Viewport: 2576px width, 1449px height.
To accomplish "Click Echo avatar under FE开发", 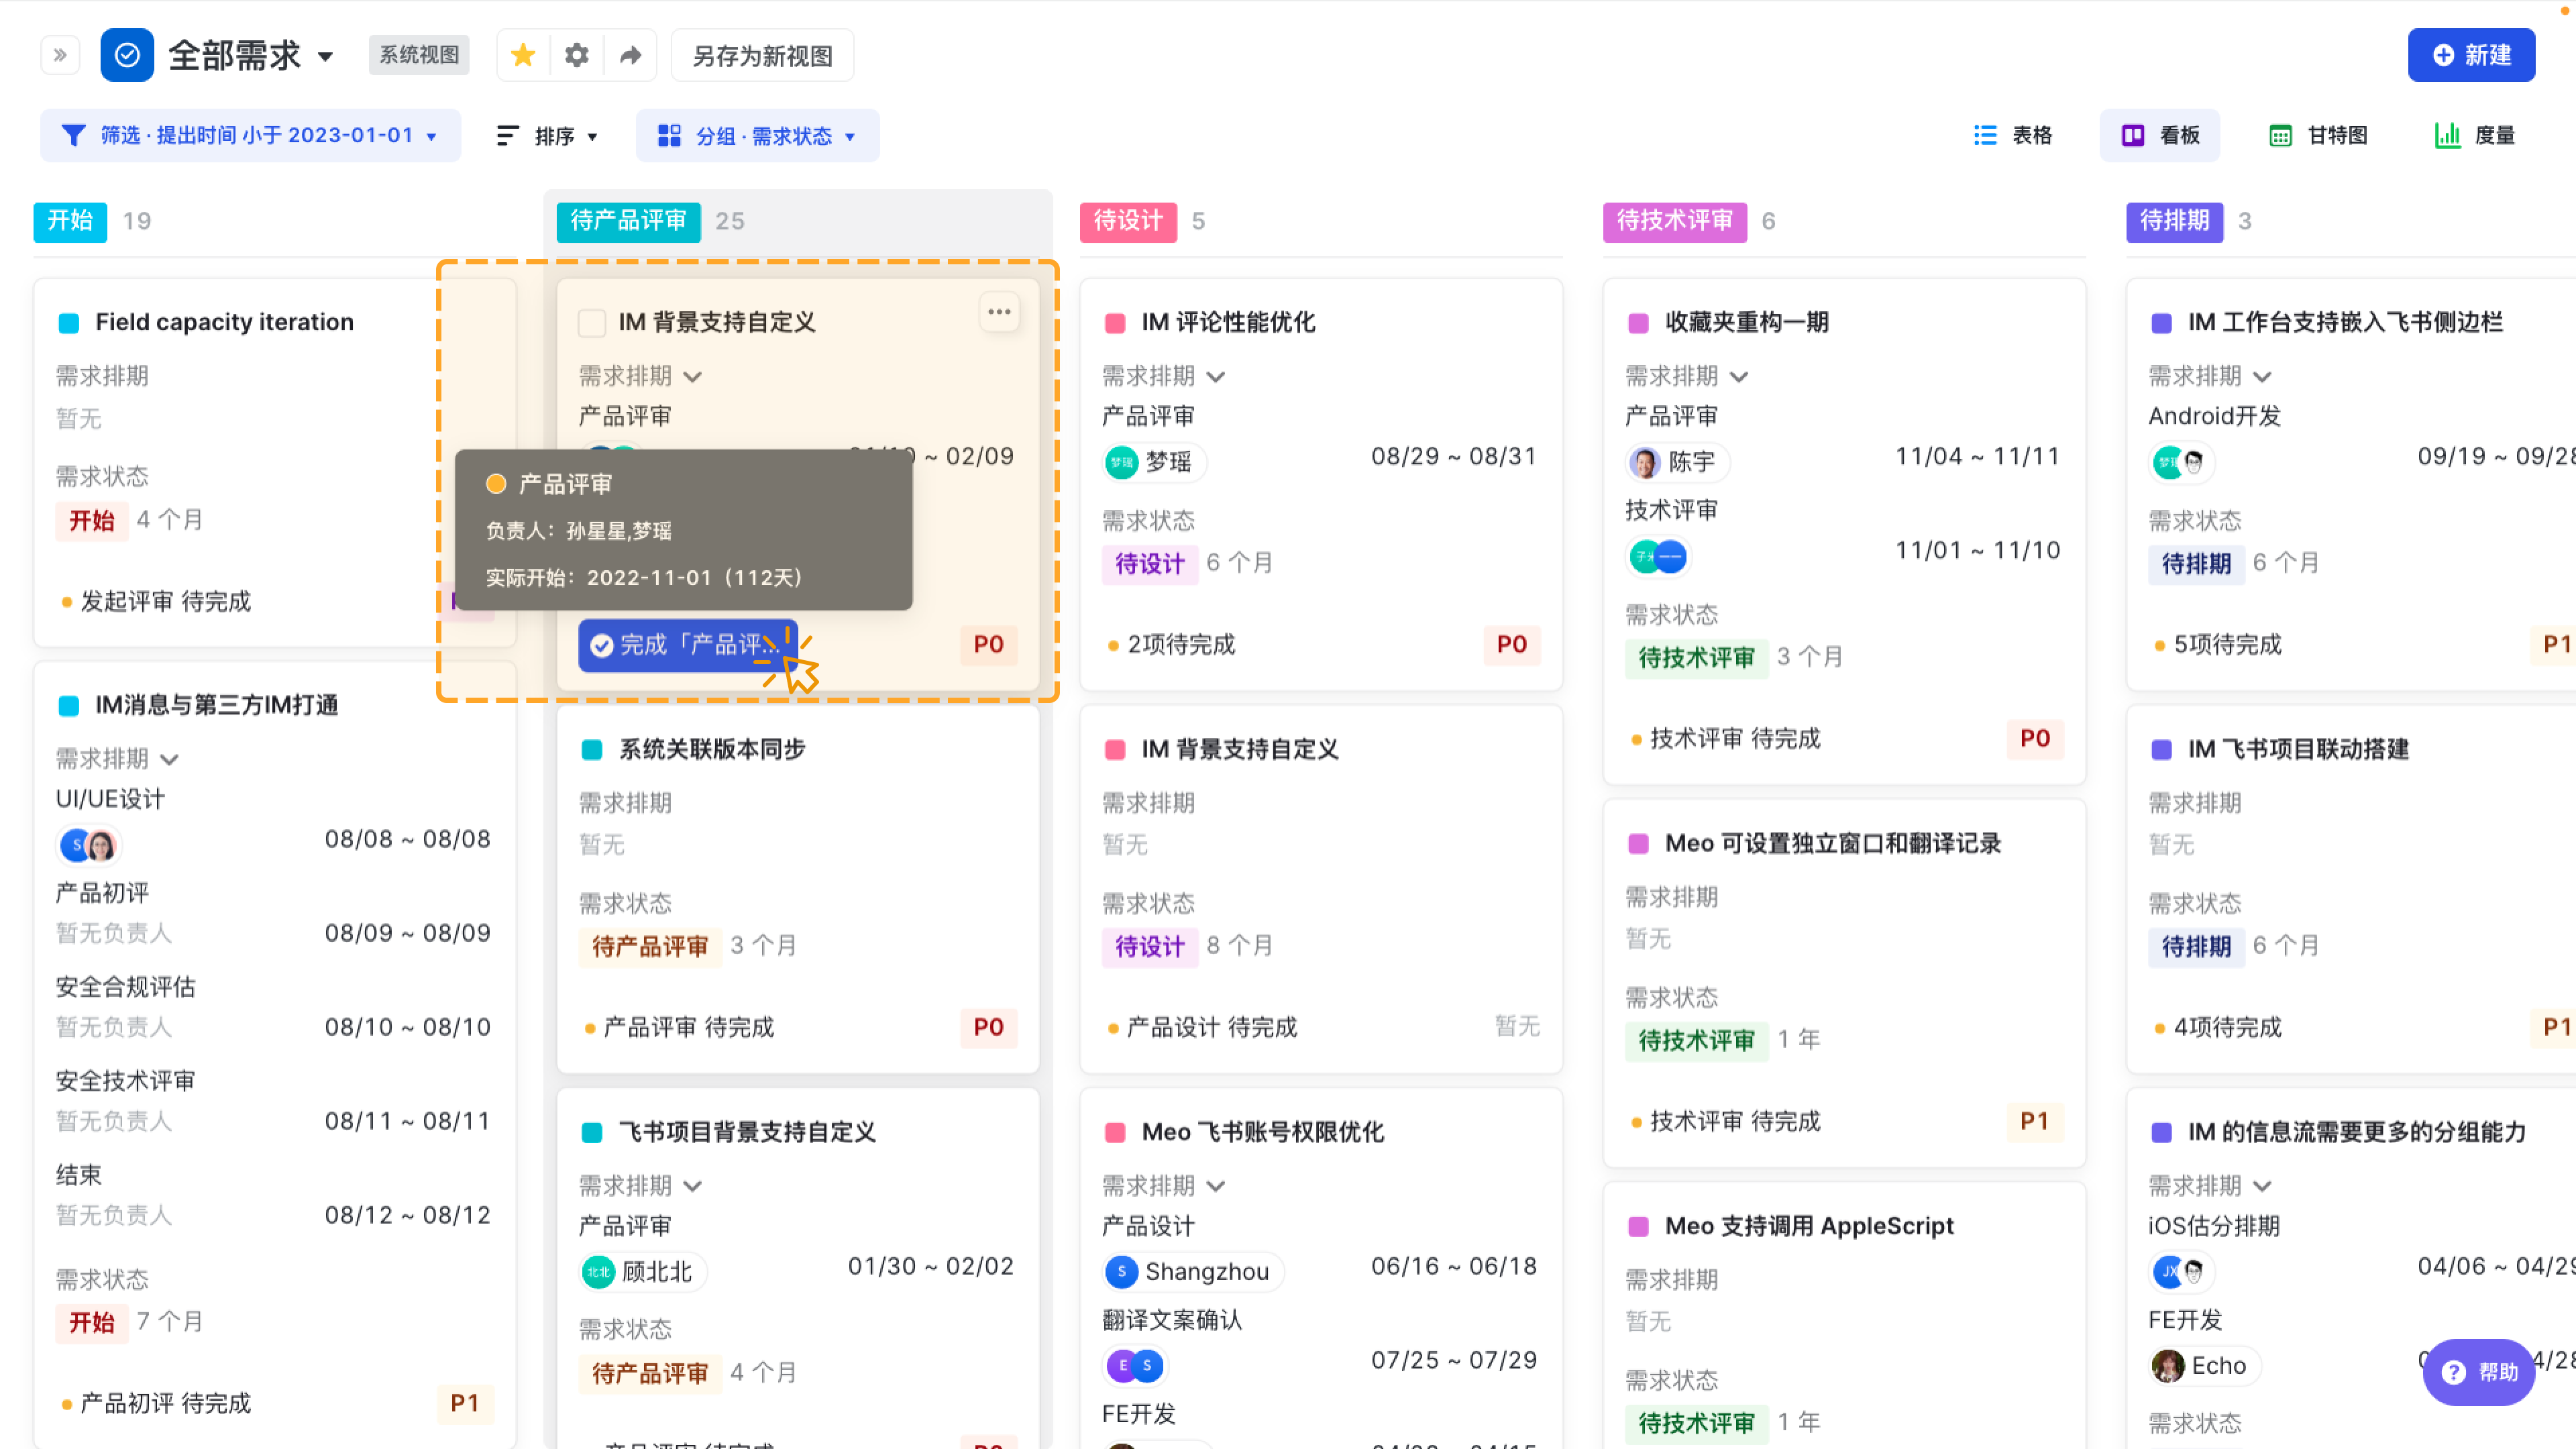I will click(2204, 1366).
